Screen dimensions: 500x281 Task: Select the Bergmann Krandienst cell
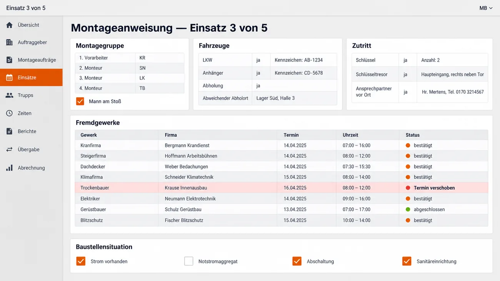(x=218, y=145)
